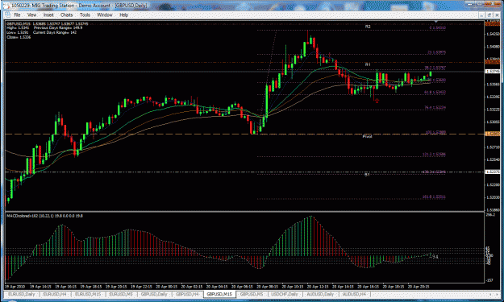Click the MIG Trading Station title bar icon
The width and height of the screenshot is (504, 302).
[6, 6]
